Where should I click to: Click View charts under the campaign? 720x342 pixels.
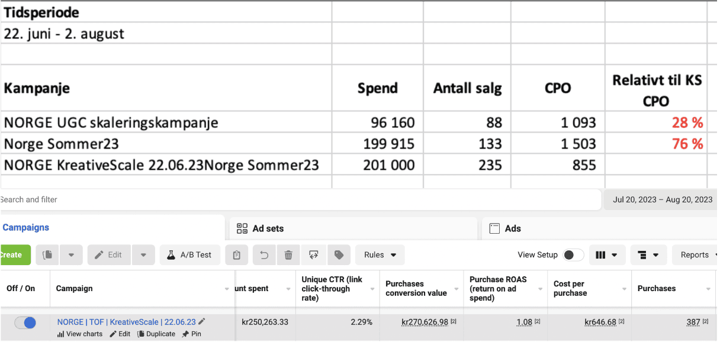tap(80, 334)
